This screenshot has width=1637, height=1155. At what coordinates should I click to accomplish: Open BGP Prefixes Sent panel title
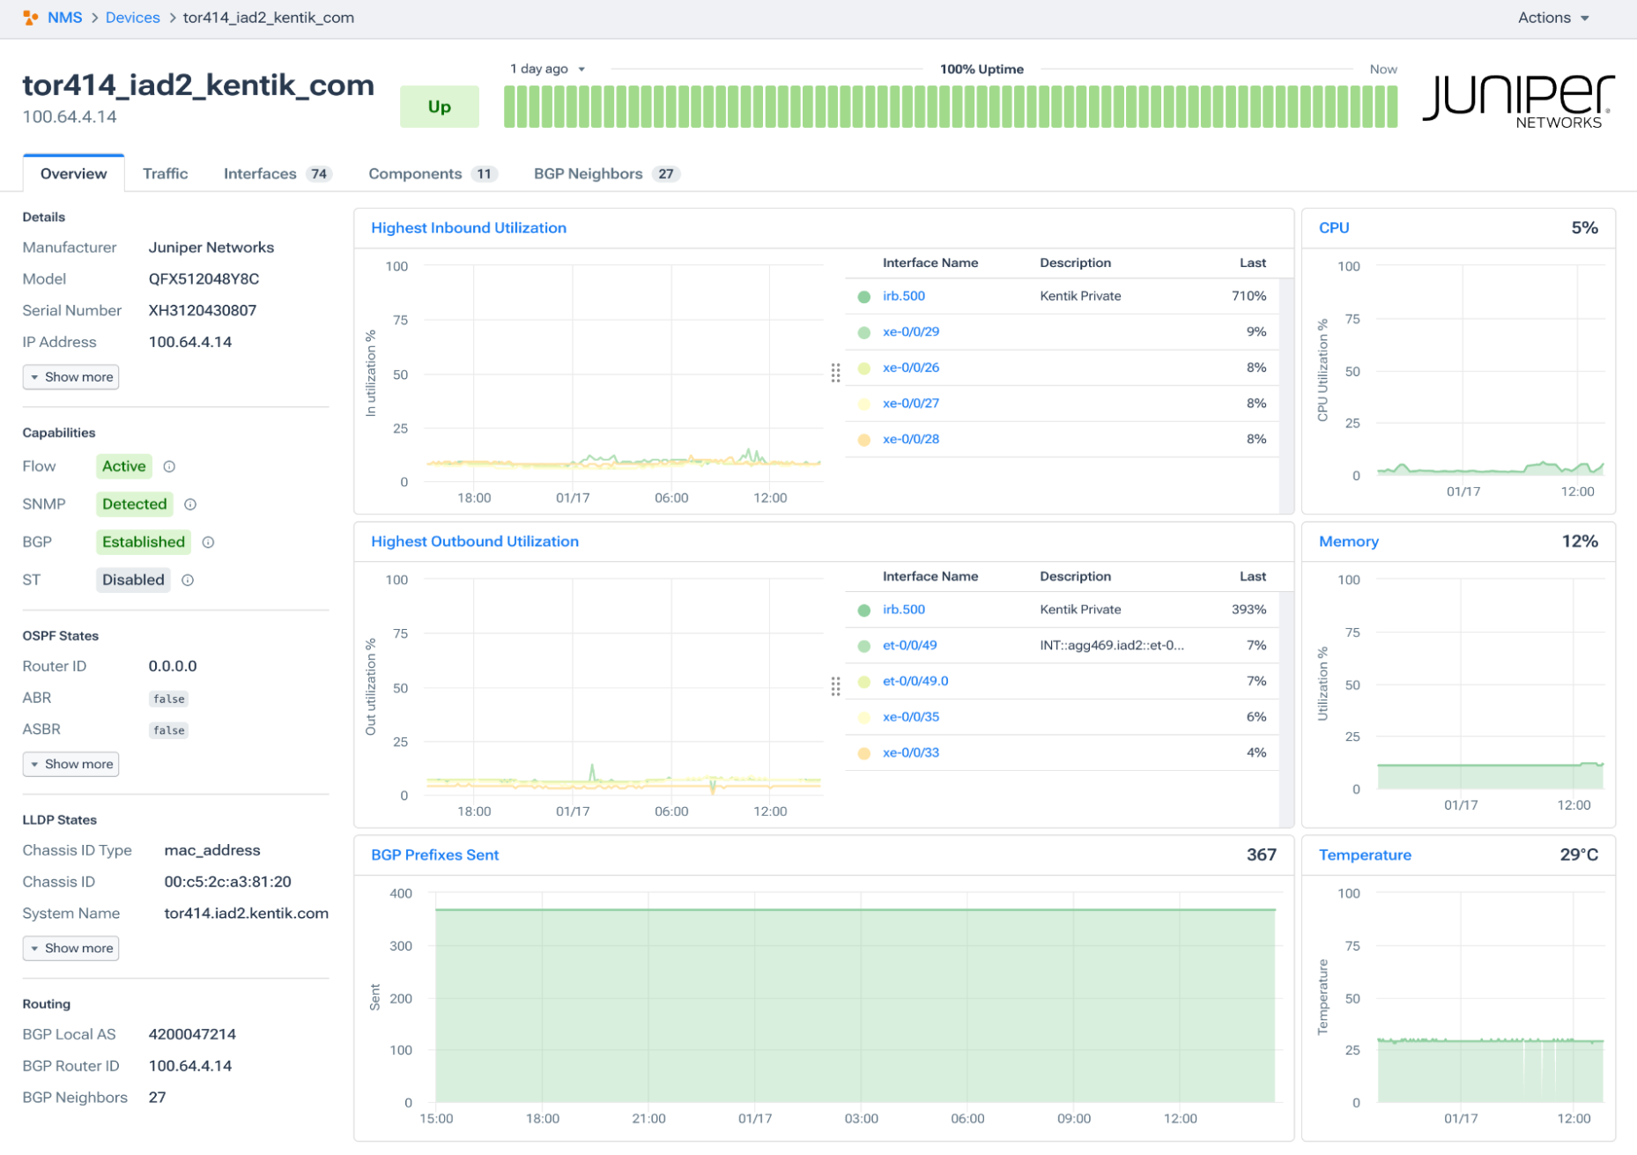[x=435, y=855]
